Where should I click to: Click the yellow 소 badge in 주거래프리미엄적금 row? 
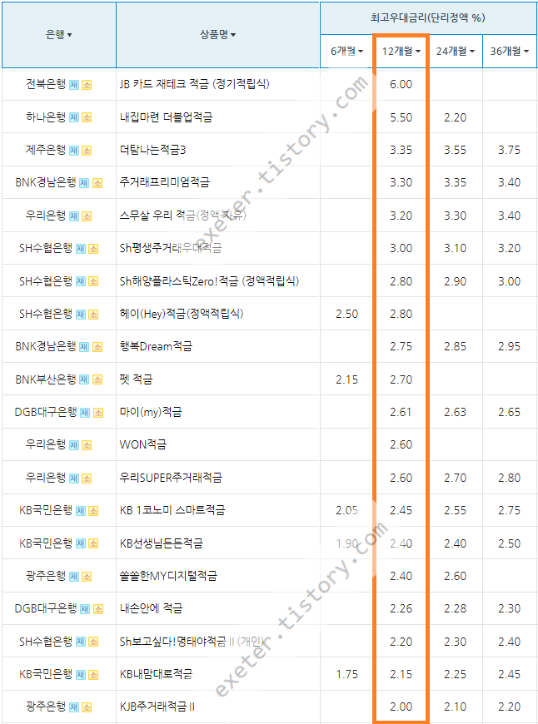coord(97,183)
